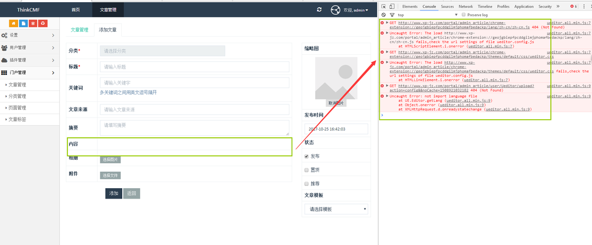This screenshot has height=245, width=592.
Task: Click the refresh icon in the top navbar
Action: 320,9
